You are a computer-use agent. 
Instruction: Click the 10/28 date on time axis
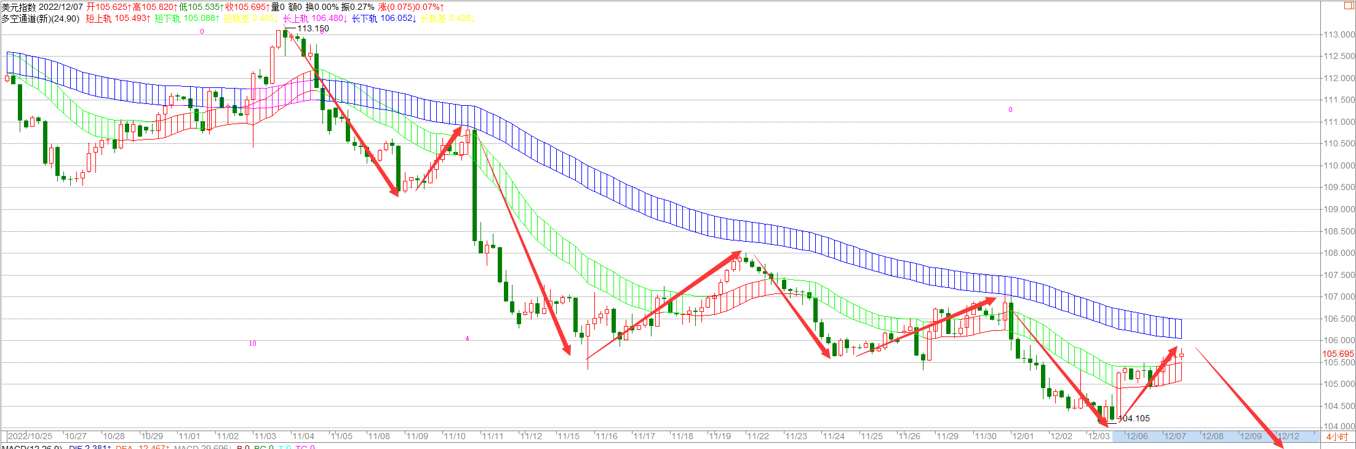click(113, 436)
